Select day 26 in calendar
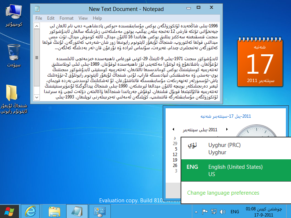 coord(175,165)
